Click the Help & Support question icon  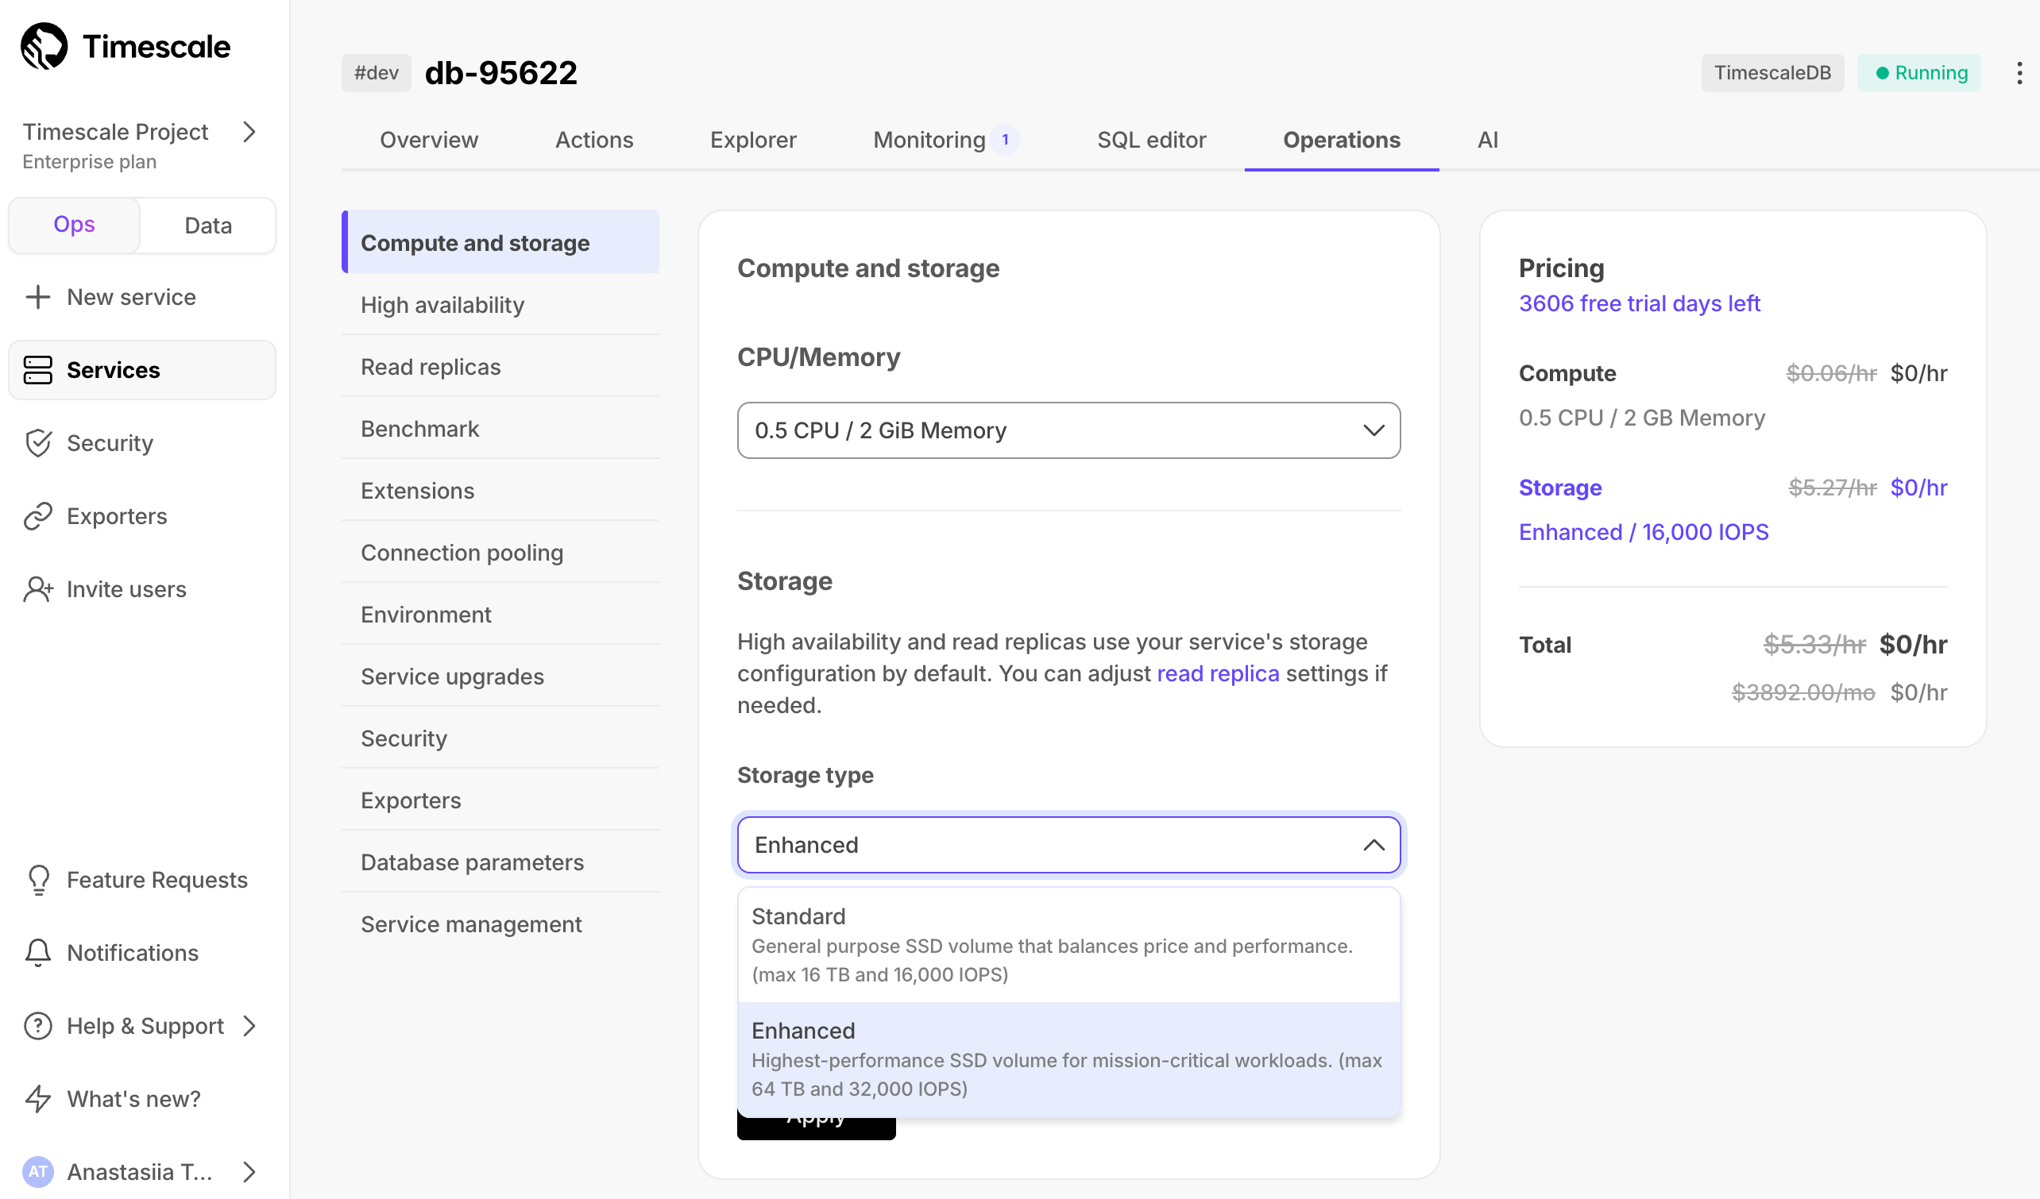click(38, 1026)
